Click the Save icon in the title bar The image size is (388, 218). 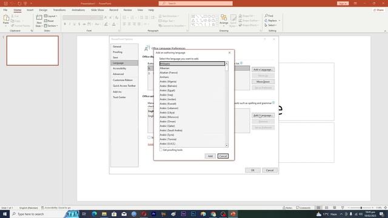5,4
